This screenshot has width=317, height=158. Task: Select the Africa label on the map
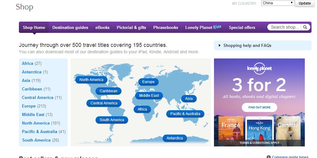pos(142,109)
